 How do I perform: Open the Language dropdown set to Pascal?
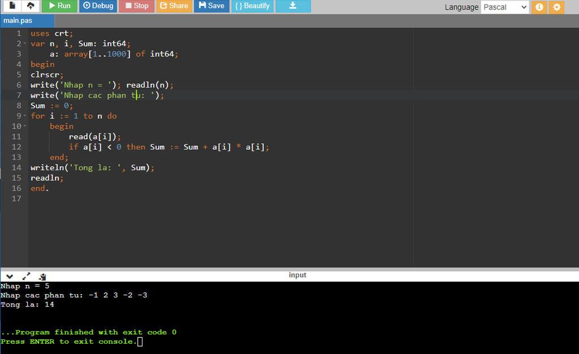pyautogui.click(x=505, y=7)
